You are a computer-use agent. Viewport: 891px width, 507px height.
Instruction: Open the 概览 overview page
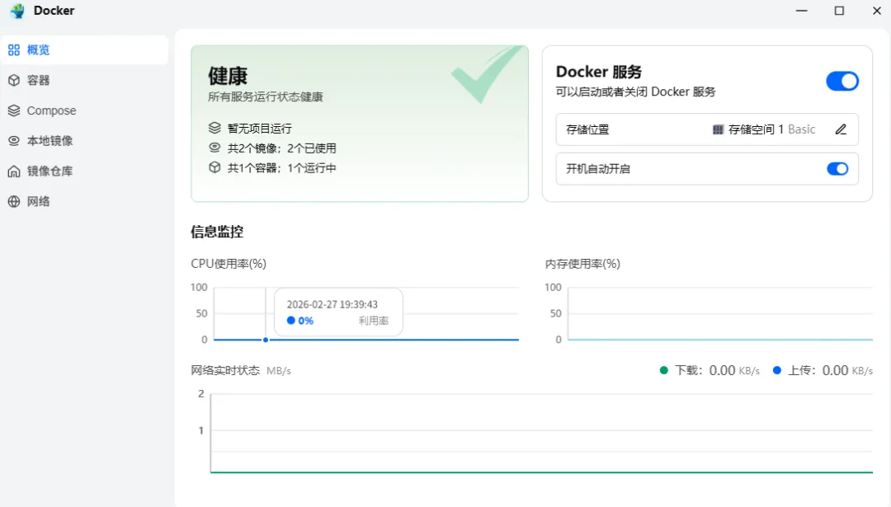coord(85,50)
